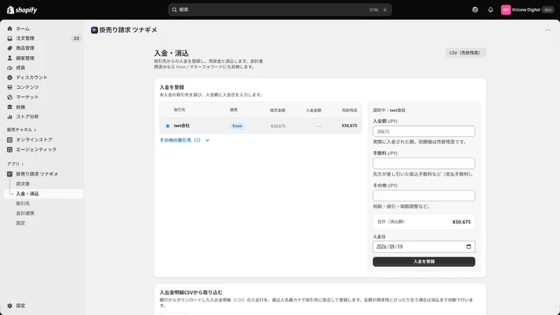Image resolution: width=560 pixels, height=315 pixels.
Task: Click the オンラインストア store icon
Action: [10, 139]
